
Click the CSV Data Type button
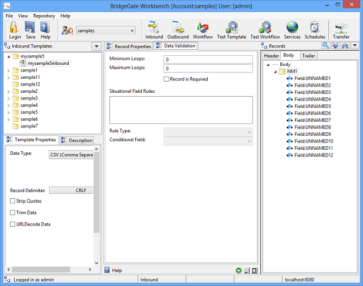pos(71,155)
